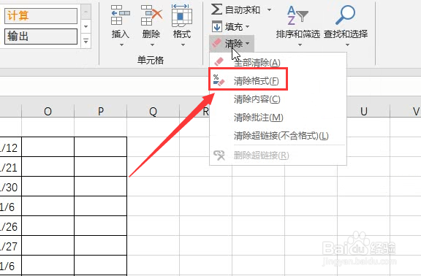The image size is (421, 276).
Task: Open the 自动求和 dropdown arrow
Action: (269, 10)
